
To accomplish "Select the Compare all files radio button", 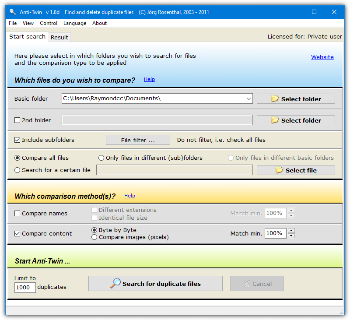I will [x=17, y=158].
